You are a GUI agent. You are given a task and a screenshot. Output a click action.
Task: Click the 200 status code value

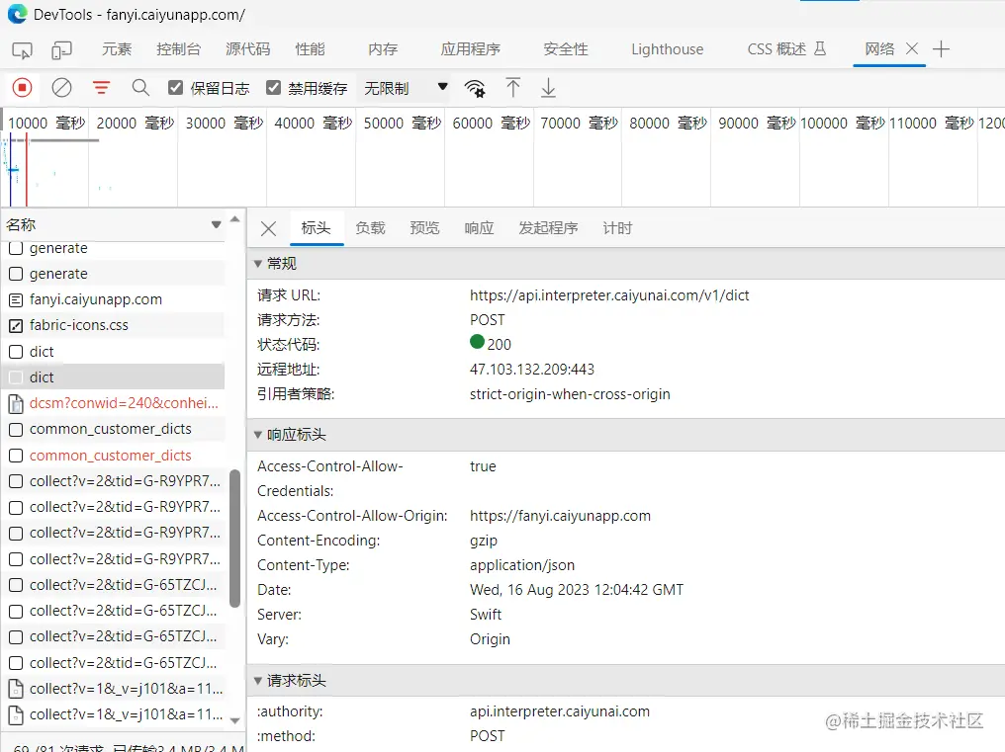(x=499, y=345)
